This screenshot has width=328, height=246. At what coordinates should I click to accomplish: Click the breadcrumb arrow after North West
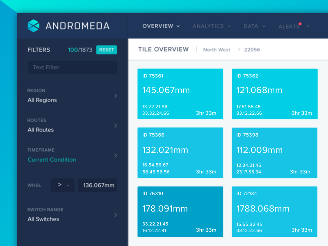[x=239, y=50]
